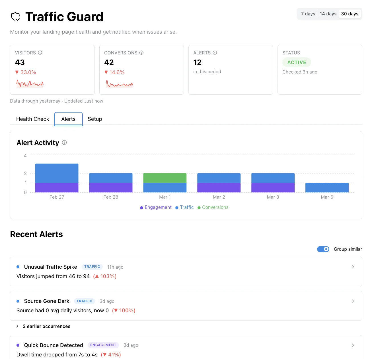
Task: Open the Visitors info tooltip icon
Action: [x=40, y=53]
